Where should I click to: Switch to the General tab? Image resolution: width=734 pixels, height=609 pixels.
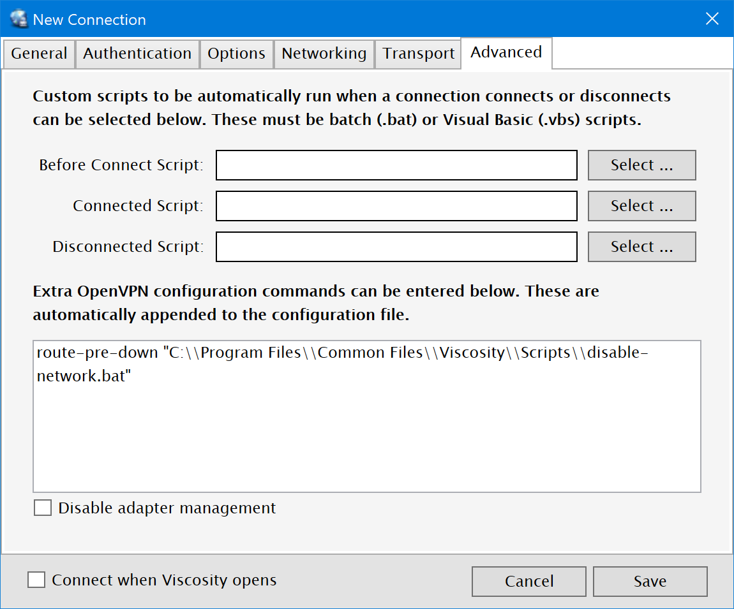point(40,54)
